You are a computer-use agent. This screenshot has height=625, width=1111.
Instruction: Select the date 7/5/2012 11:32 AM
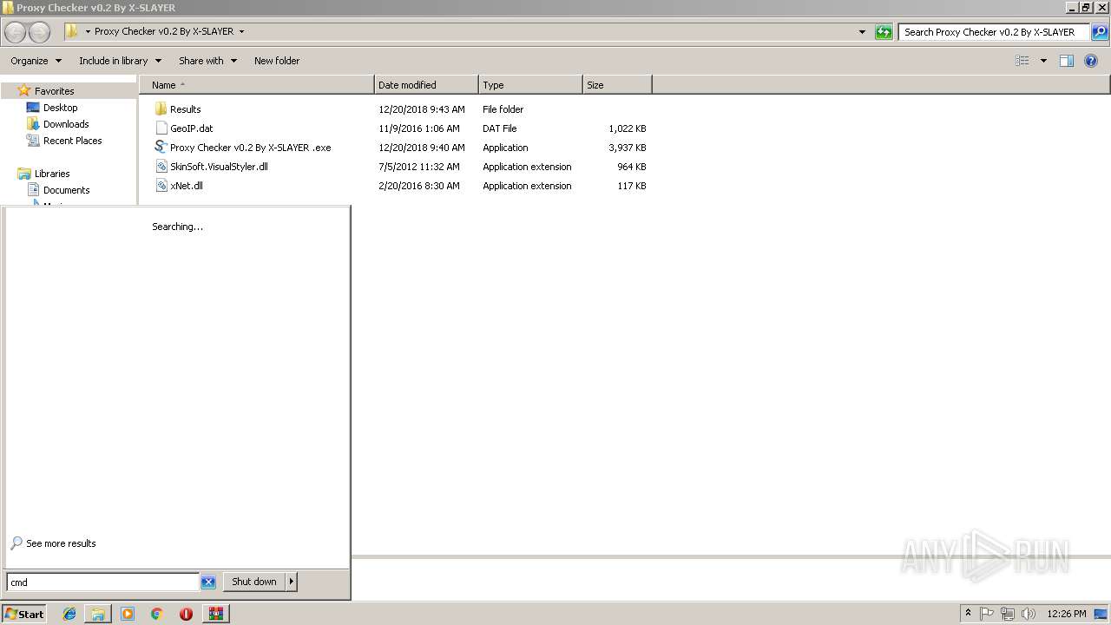point(419,167)
